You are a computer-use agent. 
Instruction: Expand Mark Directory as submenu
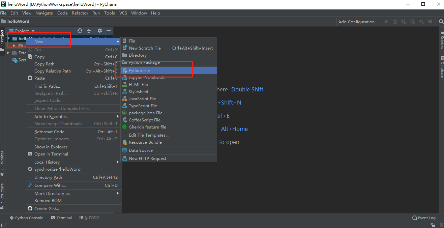click(74, 193)
